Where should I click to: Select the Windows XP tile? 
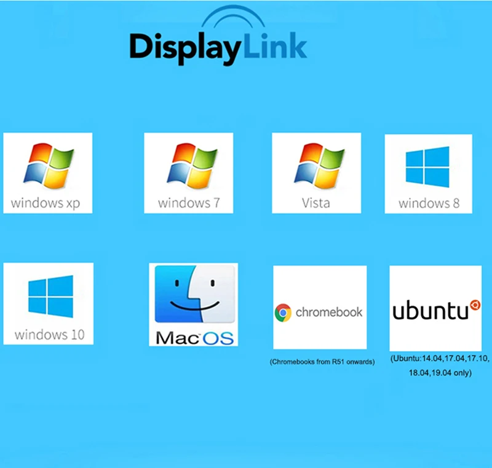click(x=48, y=173)
